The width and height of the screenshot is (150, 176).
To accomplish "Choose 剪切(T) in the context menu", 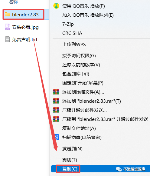I will (70, 160).
